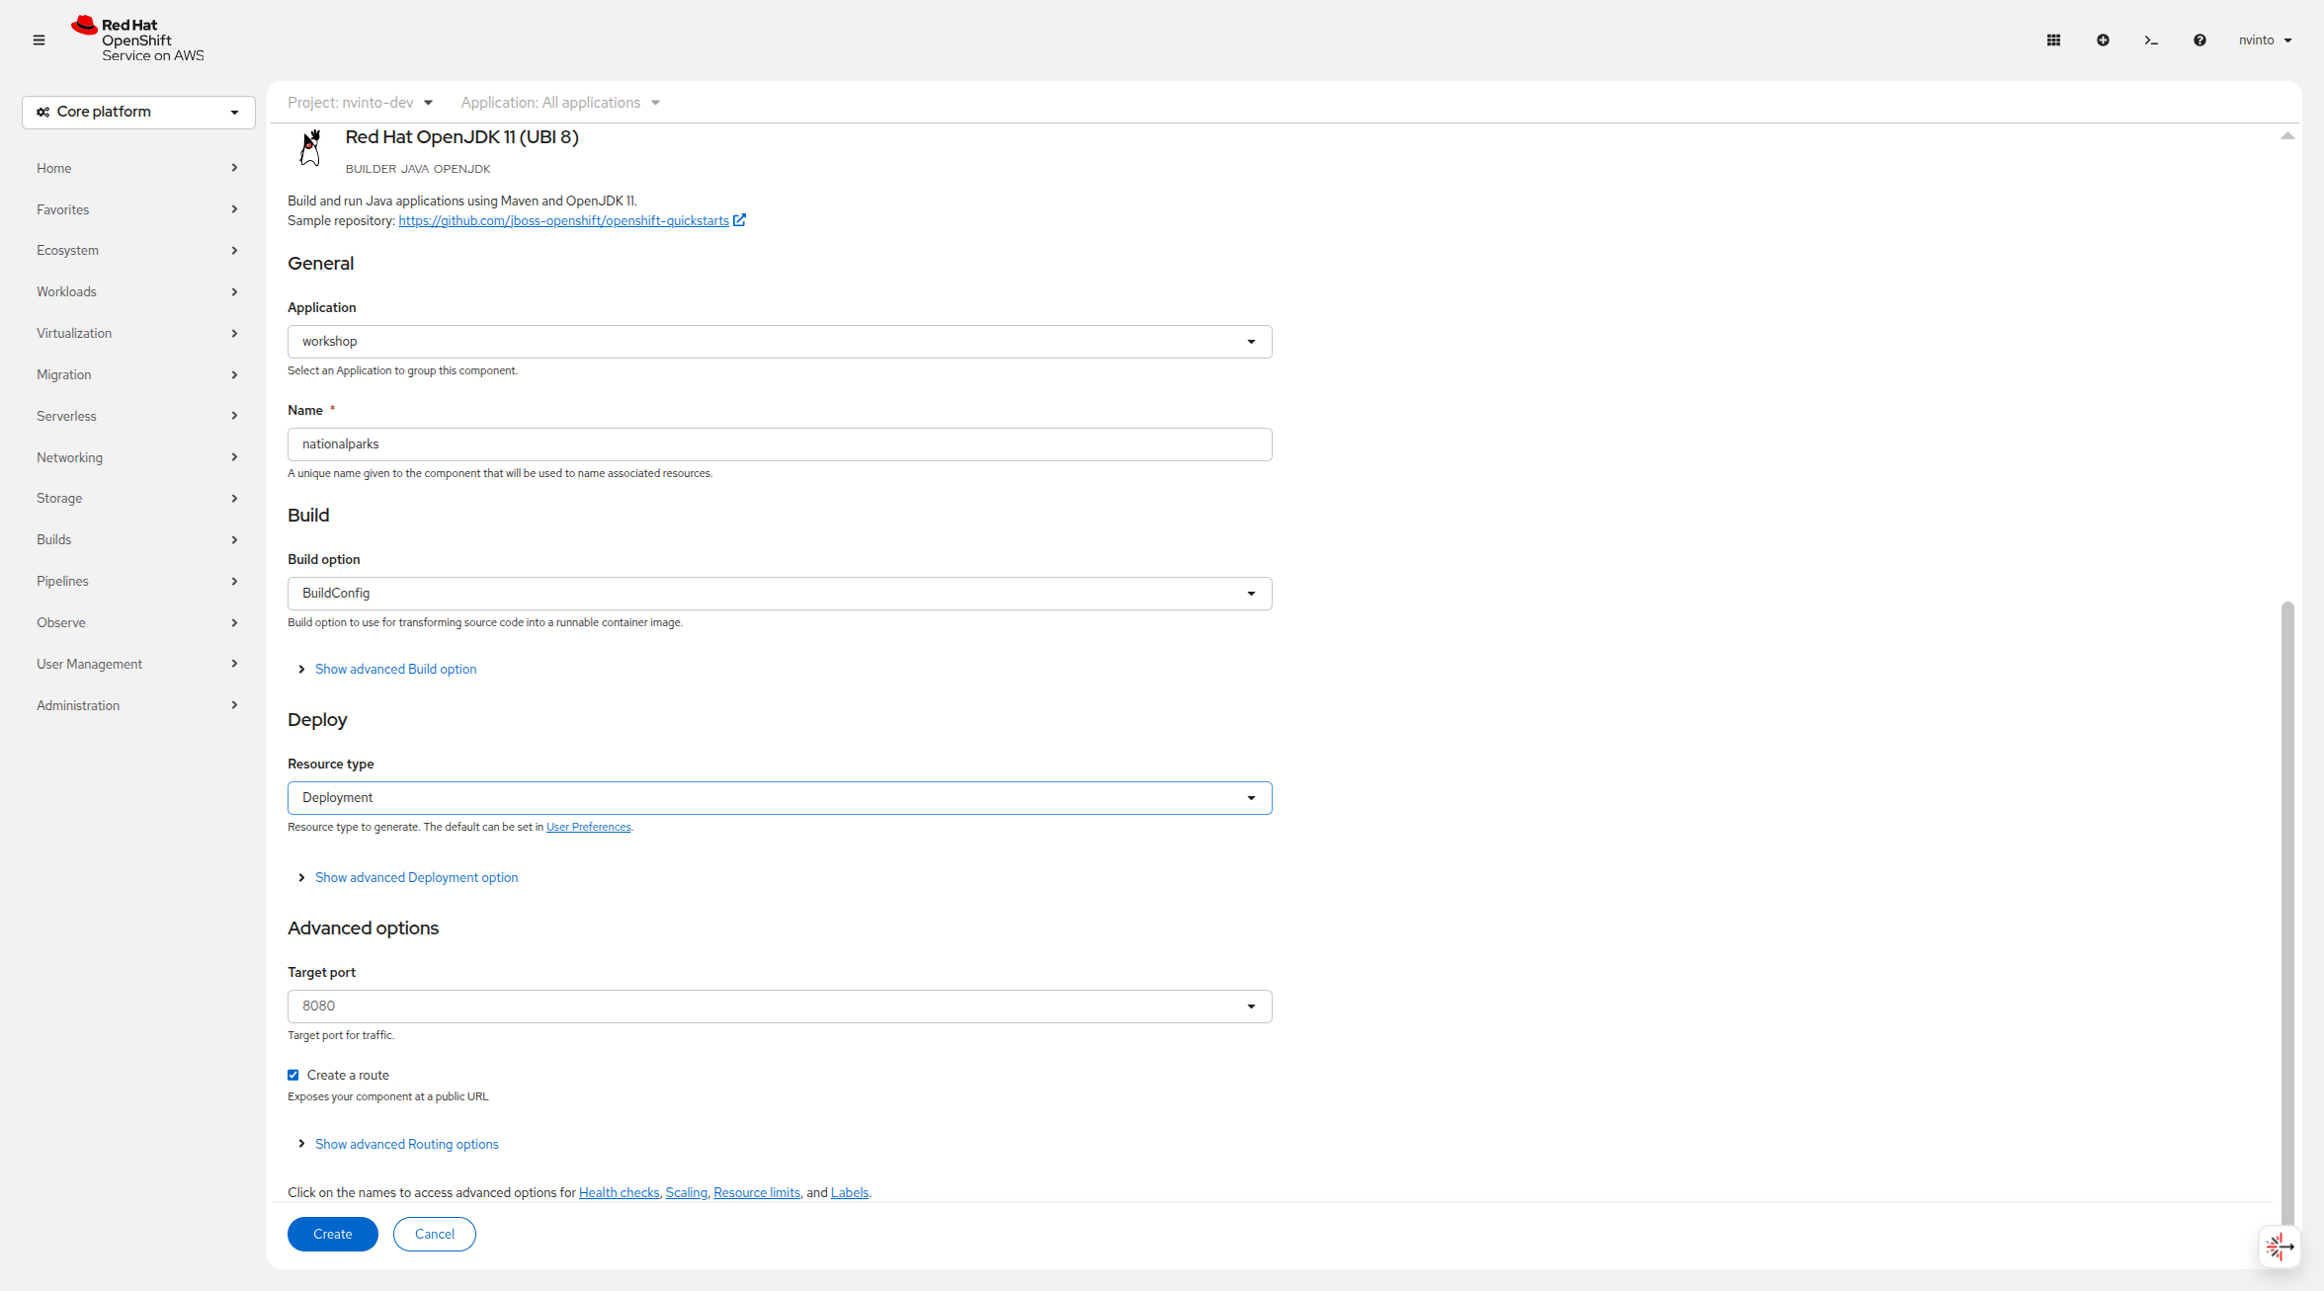Image resolution: width=2324 pixels, height=1291 pixels.
Task: Open the Scaling advanced options
Action: click(687, 1193)
